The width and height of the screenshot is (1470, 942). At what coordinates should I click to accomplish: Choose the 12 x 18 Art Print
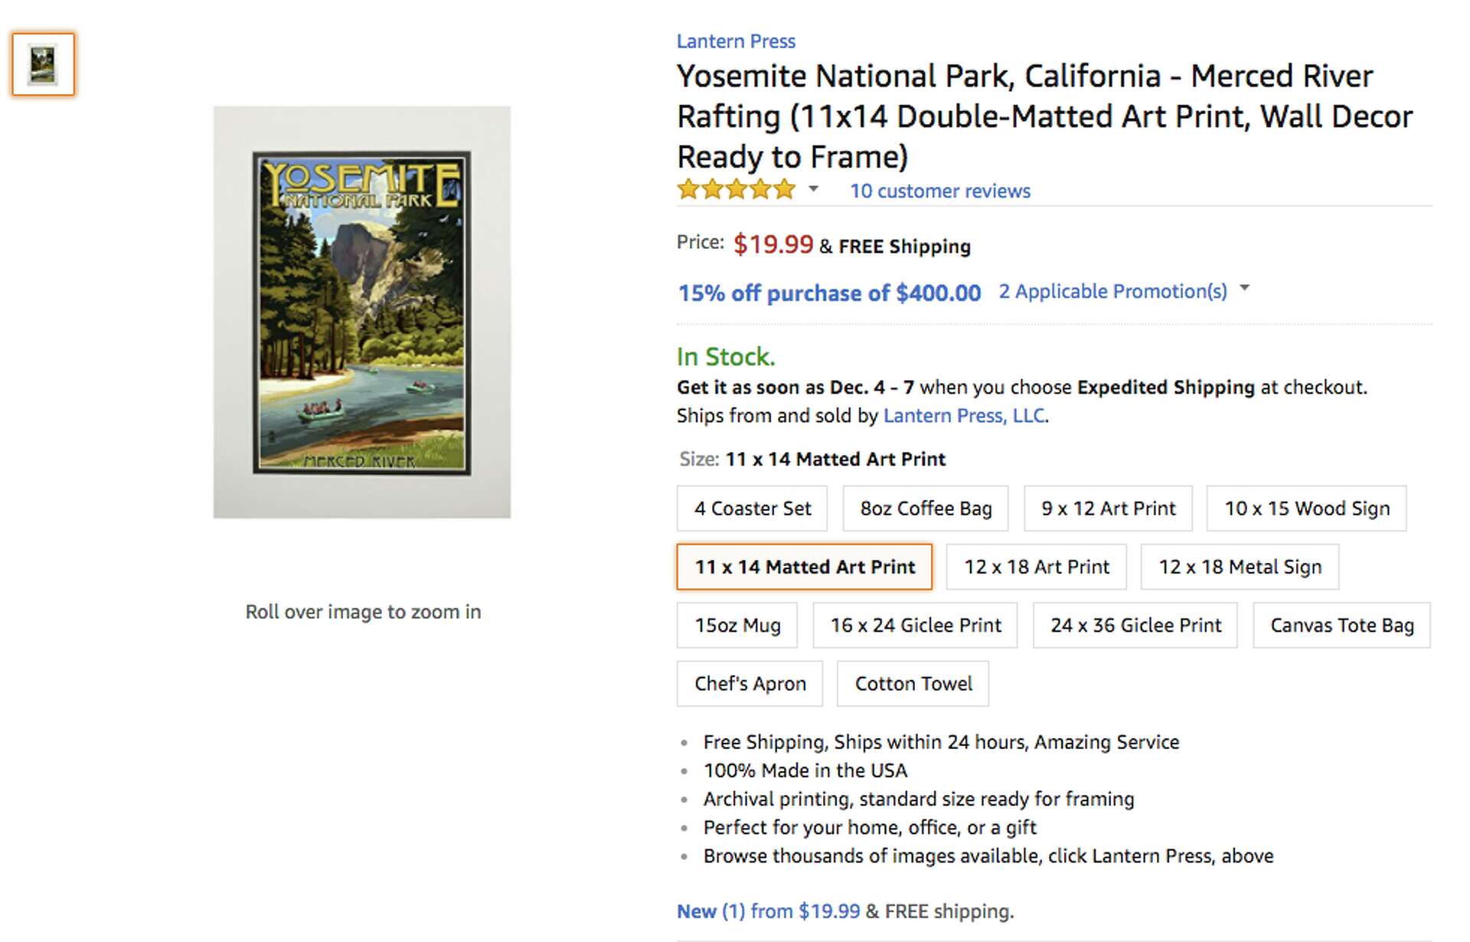point(1035,567)
